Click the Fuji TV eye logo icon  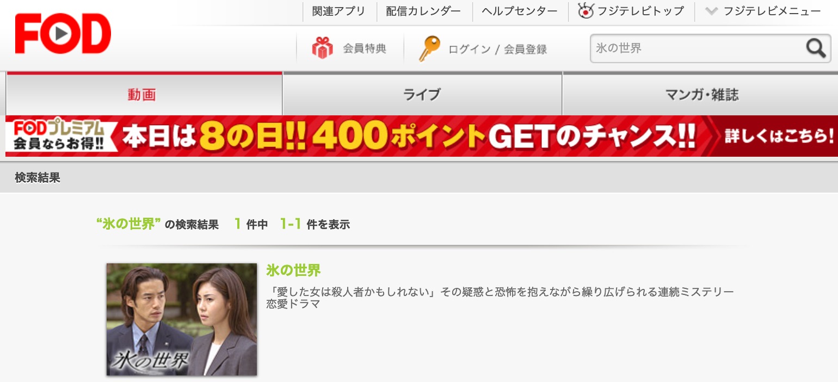click(586, 11)
